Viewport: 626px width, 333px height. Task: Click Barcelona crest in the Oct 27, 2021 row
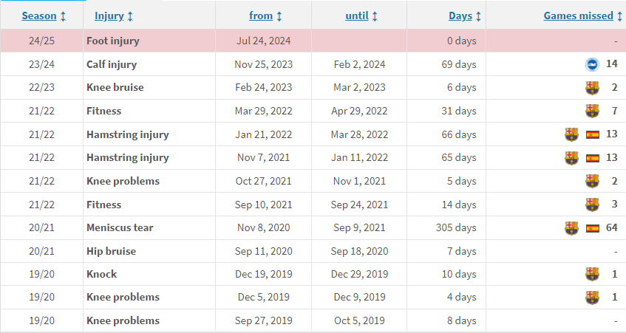point(592,182)
